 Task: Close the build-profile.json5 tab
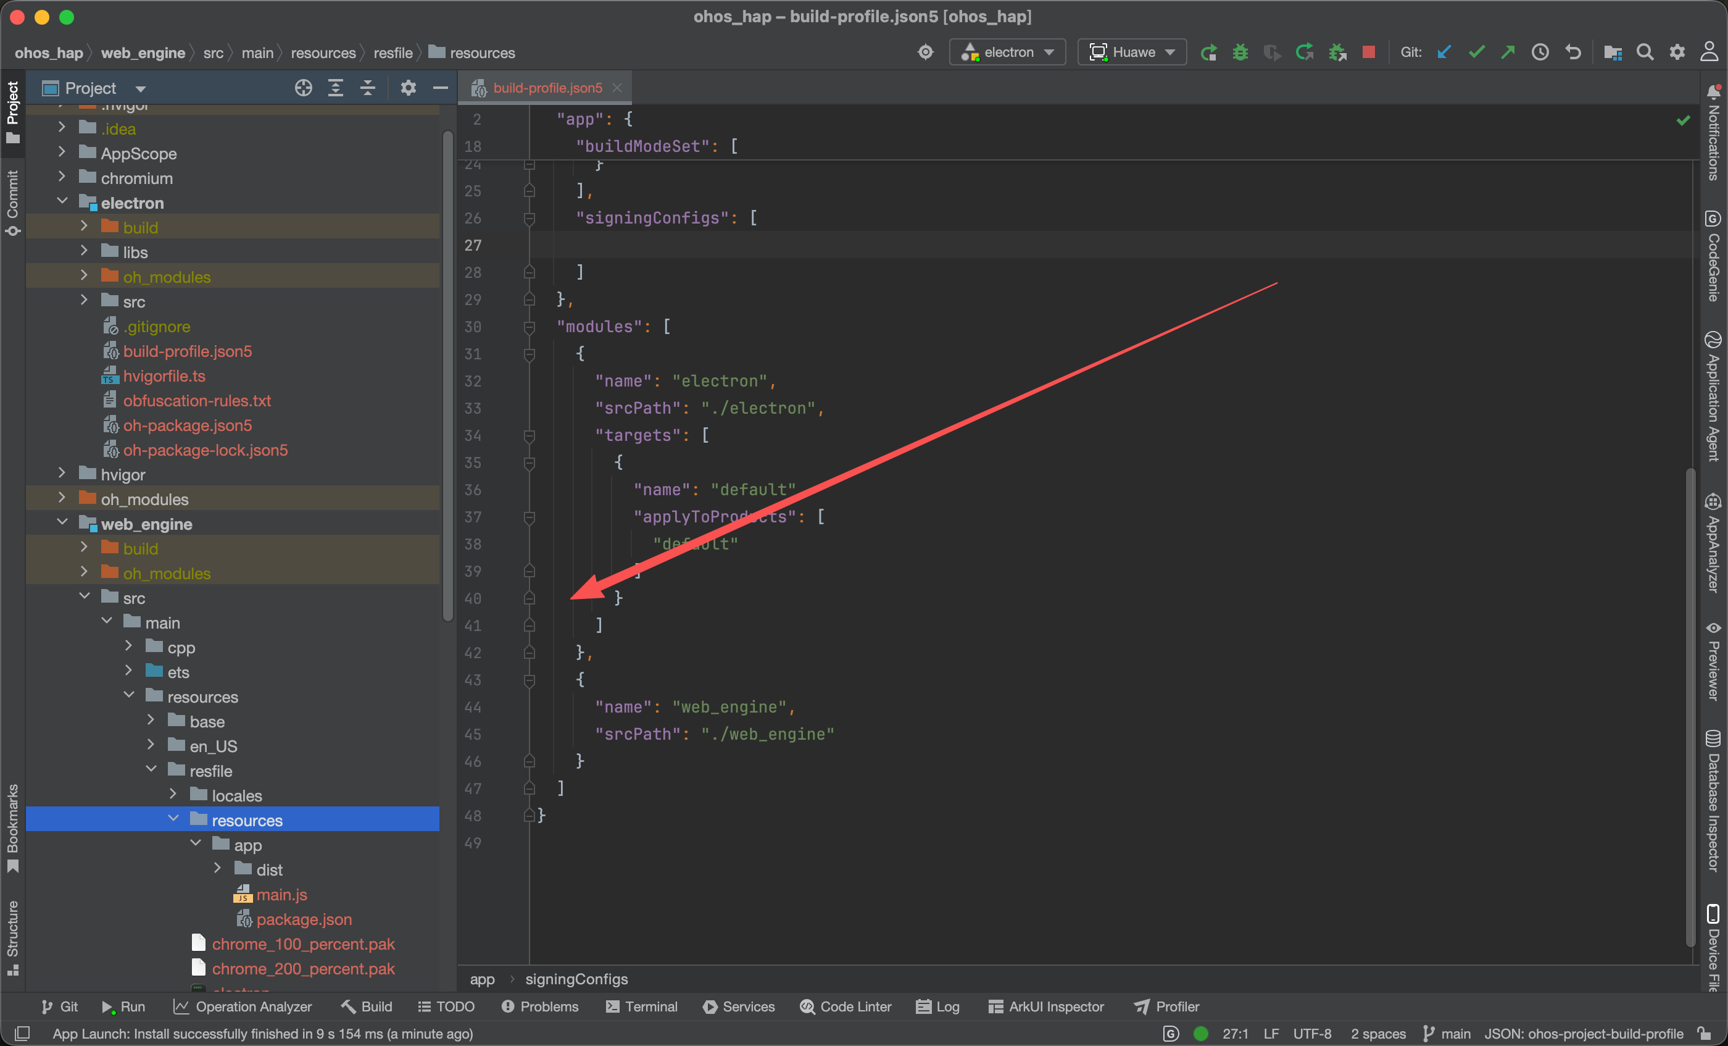click(617, 88)
